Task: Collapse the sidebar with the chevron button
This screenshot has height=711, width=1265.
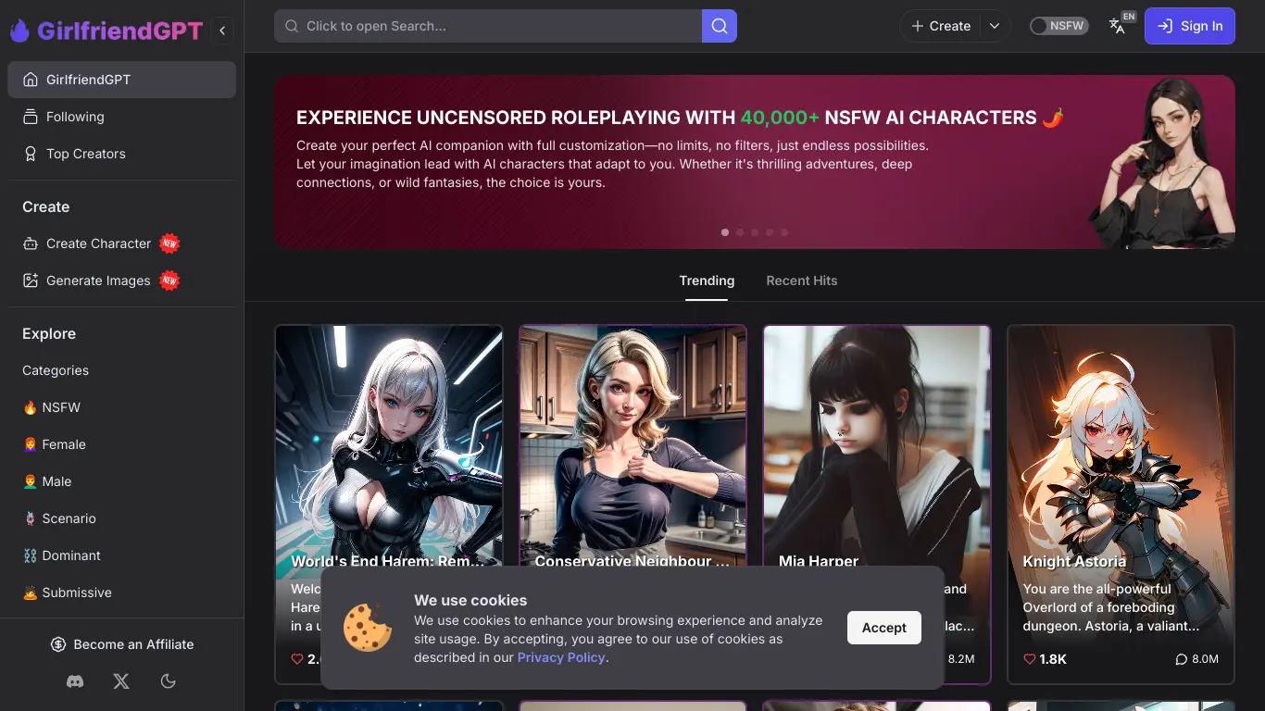Action: (x=222, y=31)
